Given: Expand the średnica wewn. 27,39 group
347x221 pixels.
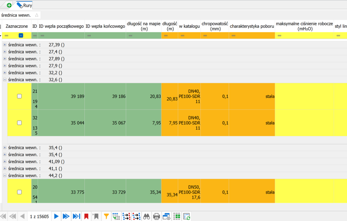Looking at the screenshot, I should [5, 45].
